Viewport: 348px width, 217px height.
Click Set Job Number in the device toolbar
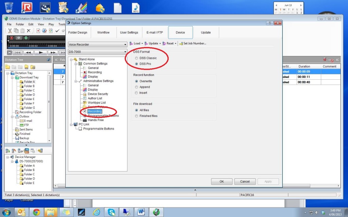click(x=193, y=43)
